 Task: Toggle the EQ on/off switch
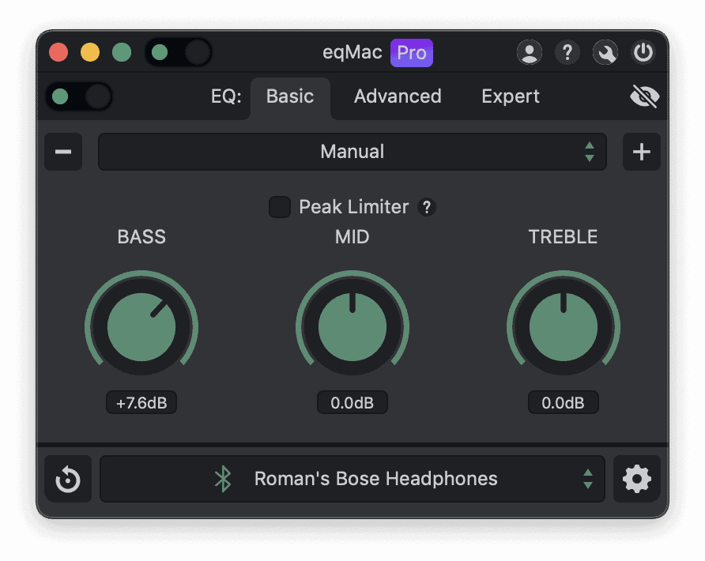pyautogui.click(x=79, y=97)
